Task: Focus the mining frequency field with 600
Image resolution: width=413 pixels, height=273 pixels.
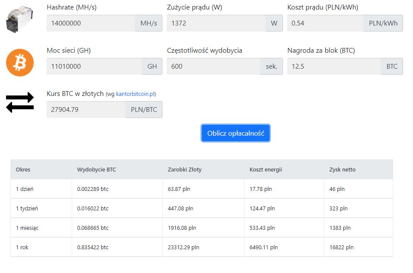Action: pyautogui.click(x=213, y=67)
